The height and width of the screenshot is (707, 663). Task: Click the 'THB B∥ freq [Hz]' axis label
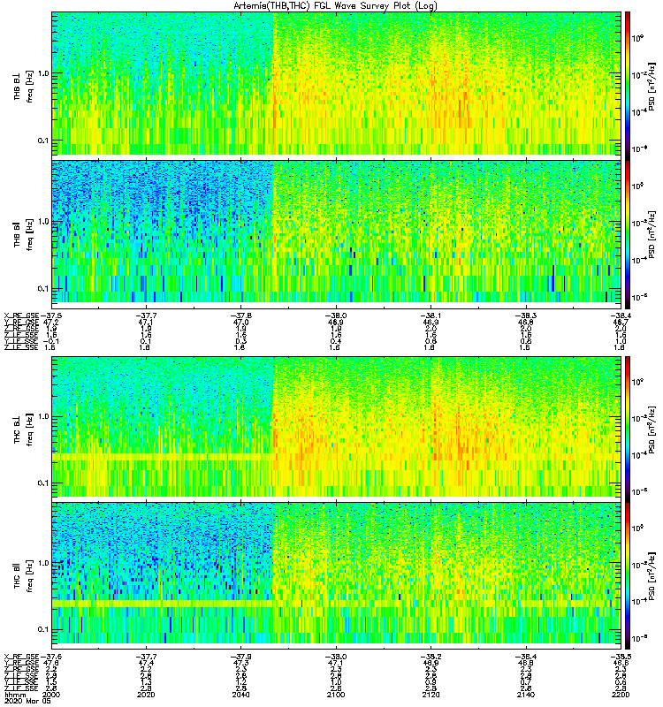pyautogui.click(x=23, y=234)
